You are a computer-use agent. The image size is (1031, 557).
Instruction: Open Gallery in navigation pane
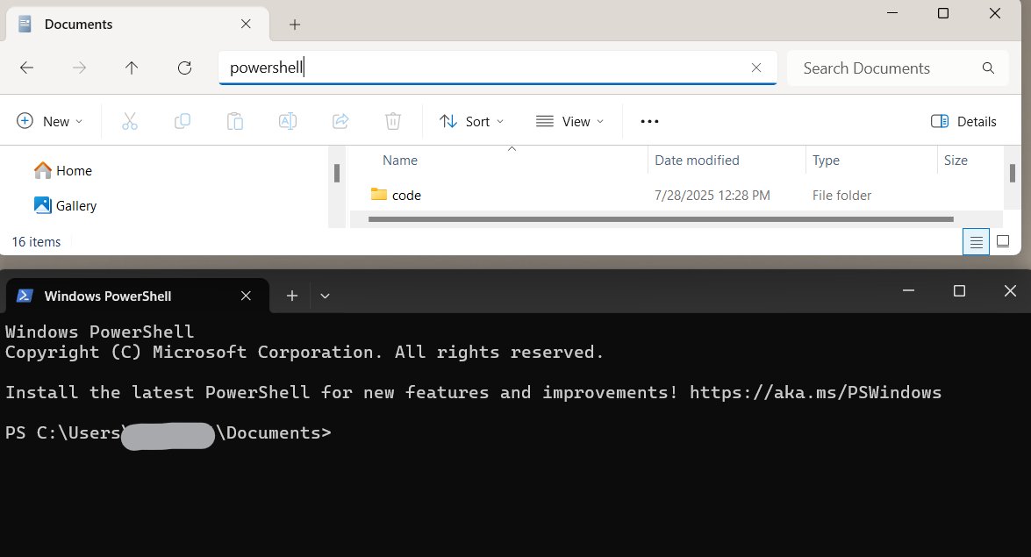[65, 206]
